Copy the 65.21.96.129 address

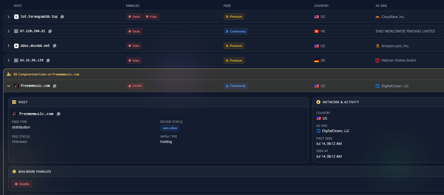tap(48, 61)
